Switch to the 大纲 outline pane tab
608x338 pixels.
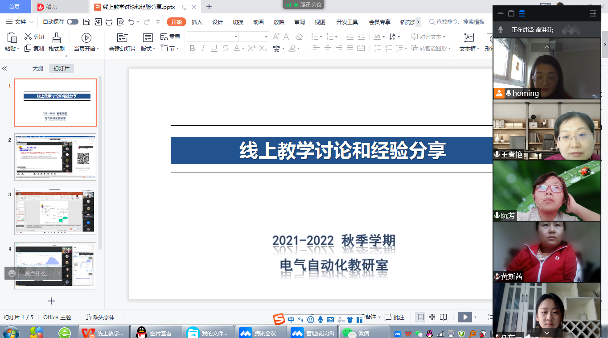point(38,69)
